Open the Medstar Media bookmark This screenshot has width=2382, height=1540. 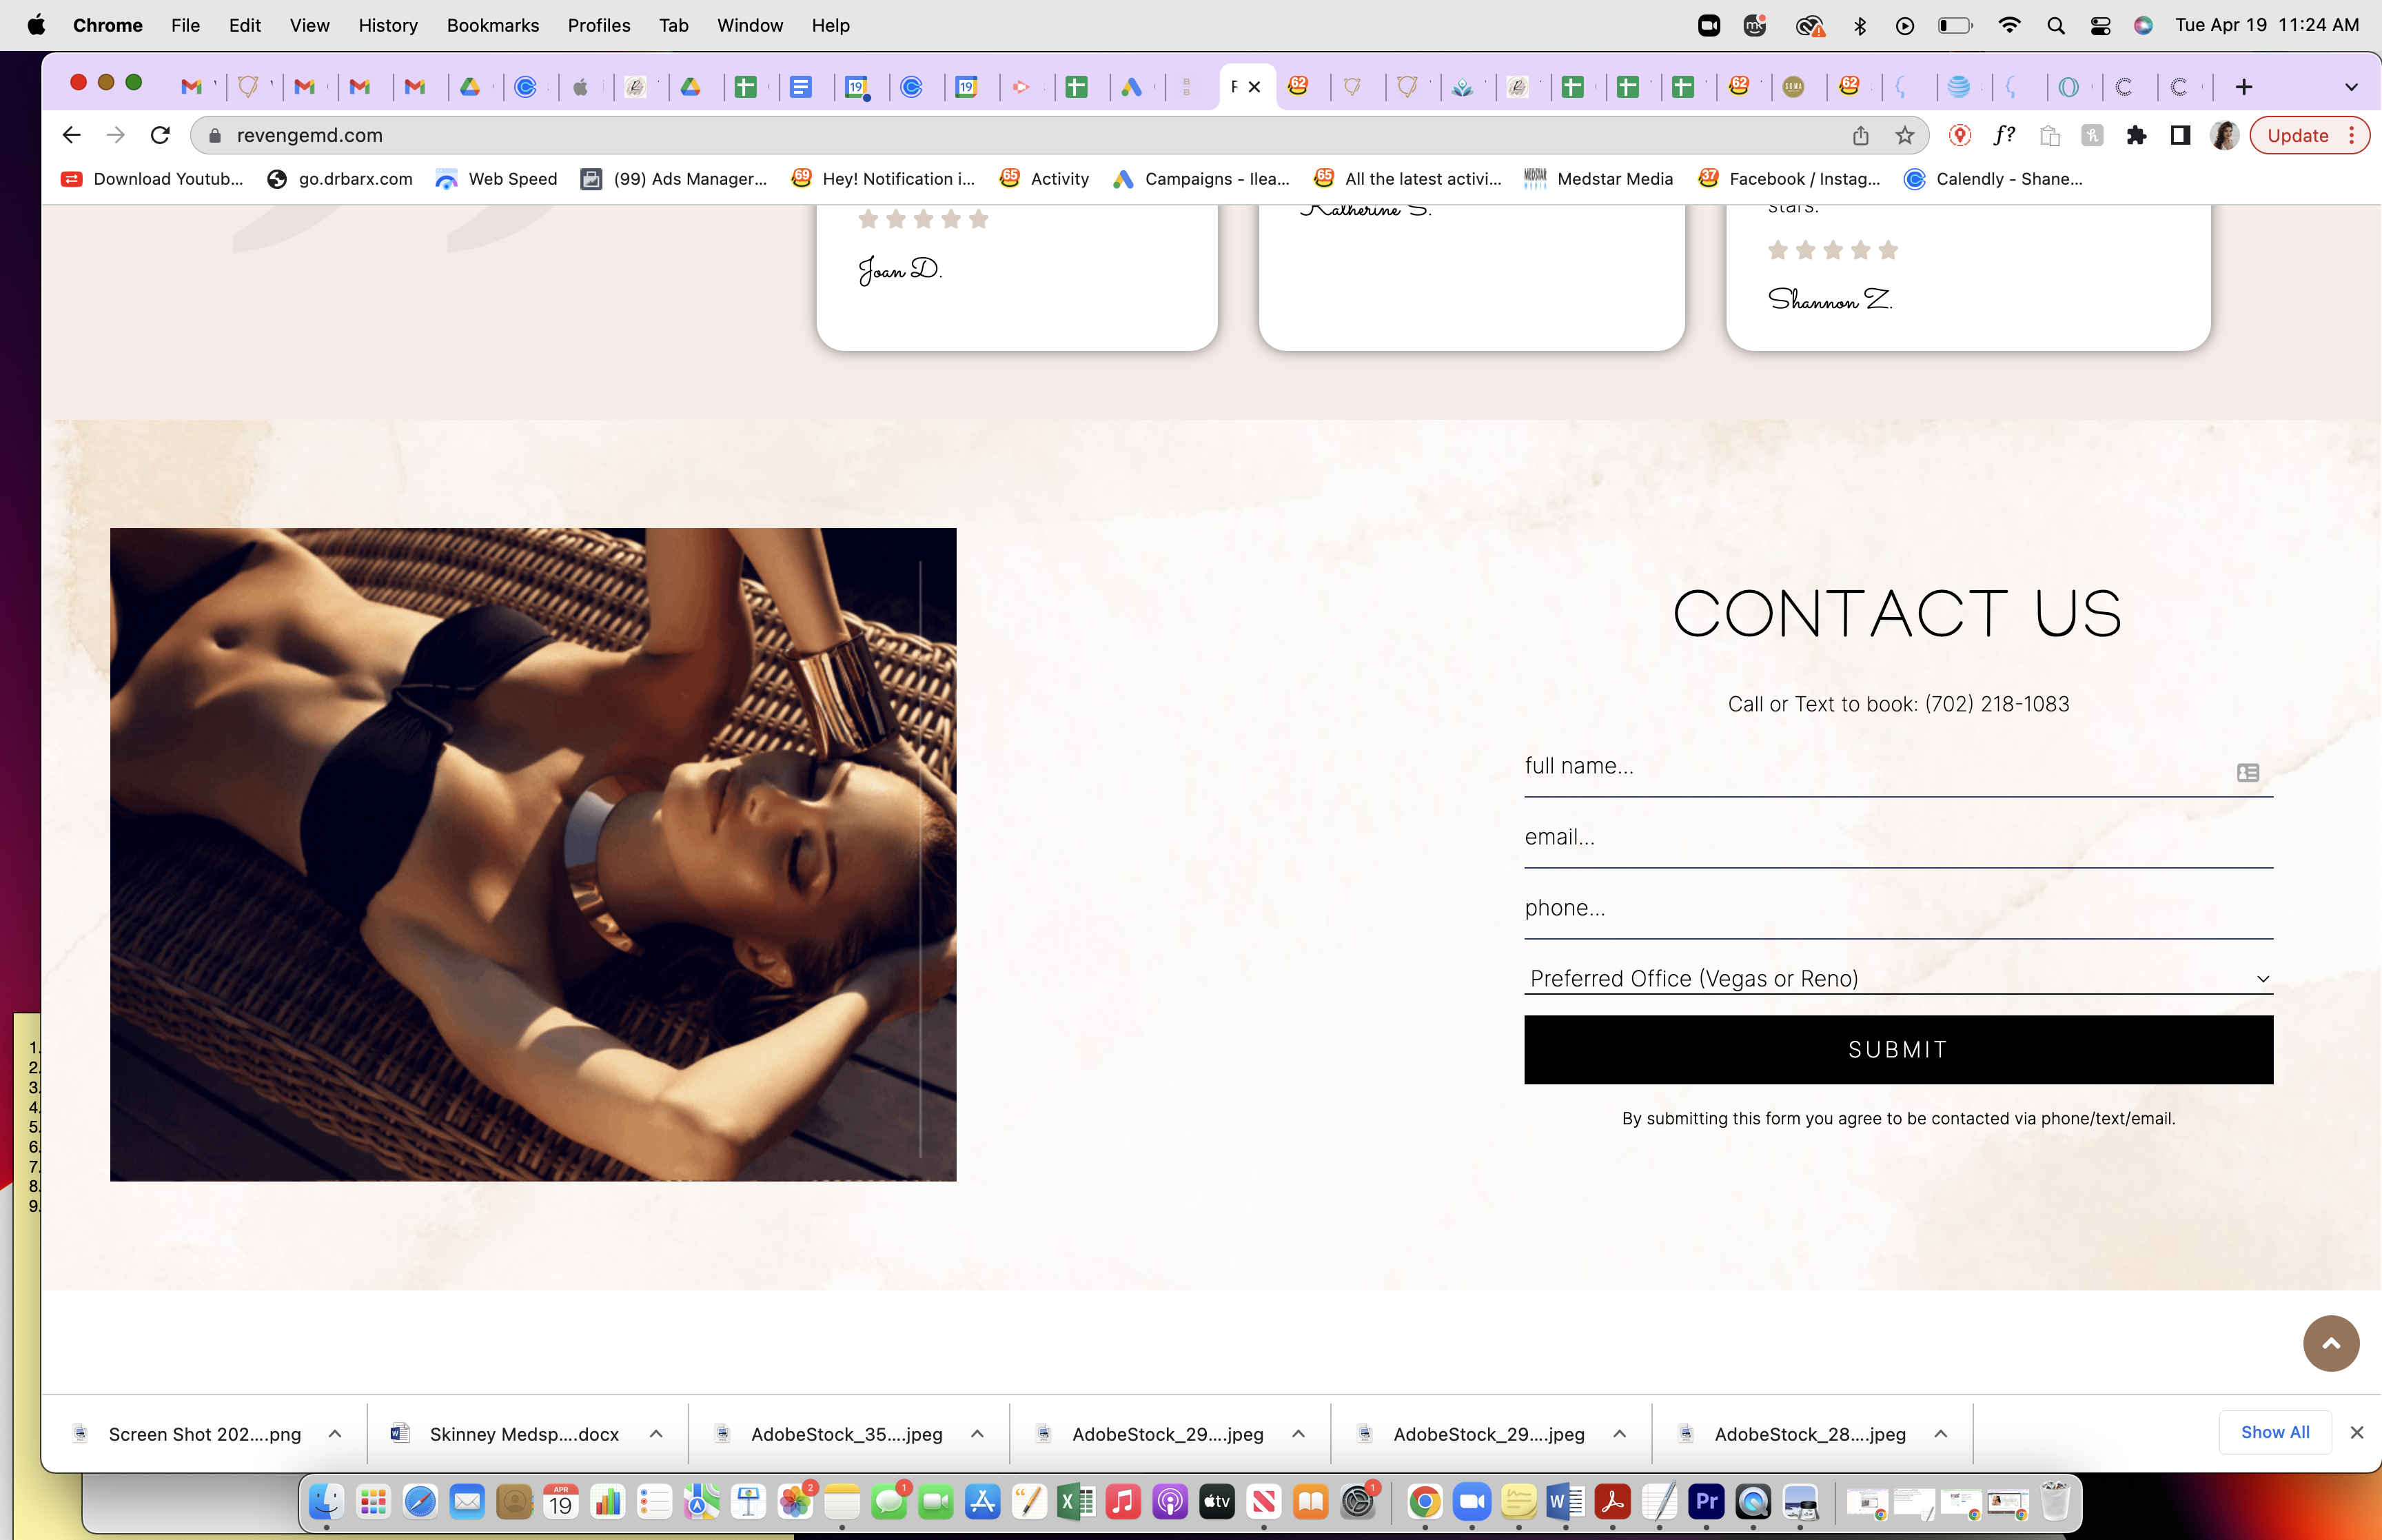tap(1598, 178)
